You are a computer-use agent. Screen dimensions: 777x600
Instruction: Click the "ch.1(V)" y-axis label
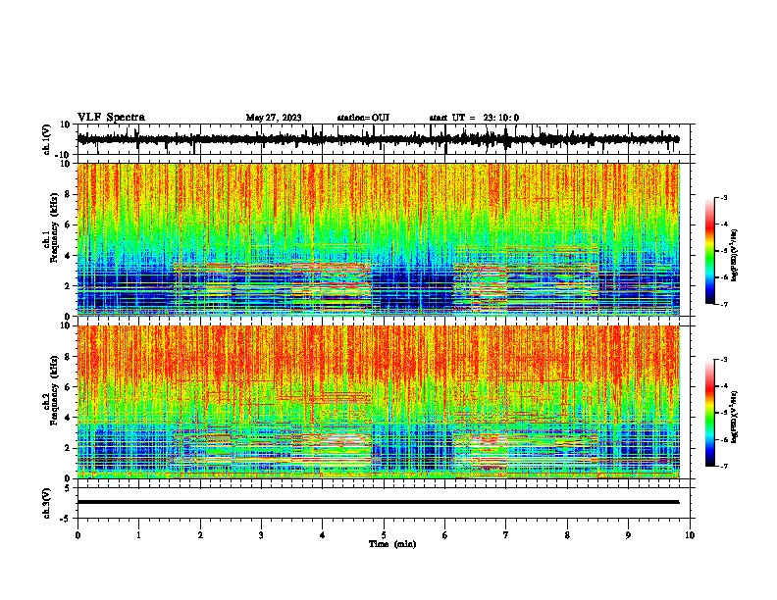pyautogui.click(x=47, y=139)
